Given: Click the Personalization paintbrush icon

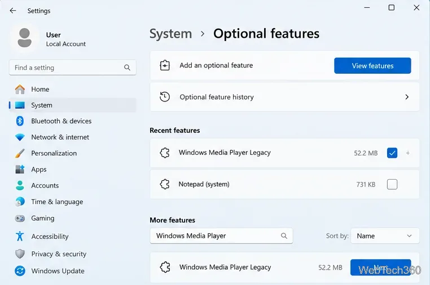Looking at the screenshot, I should tap(20, 153).
